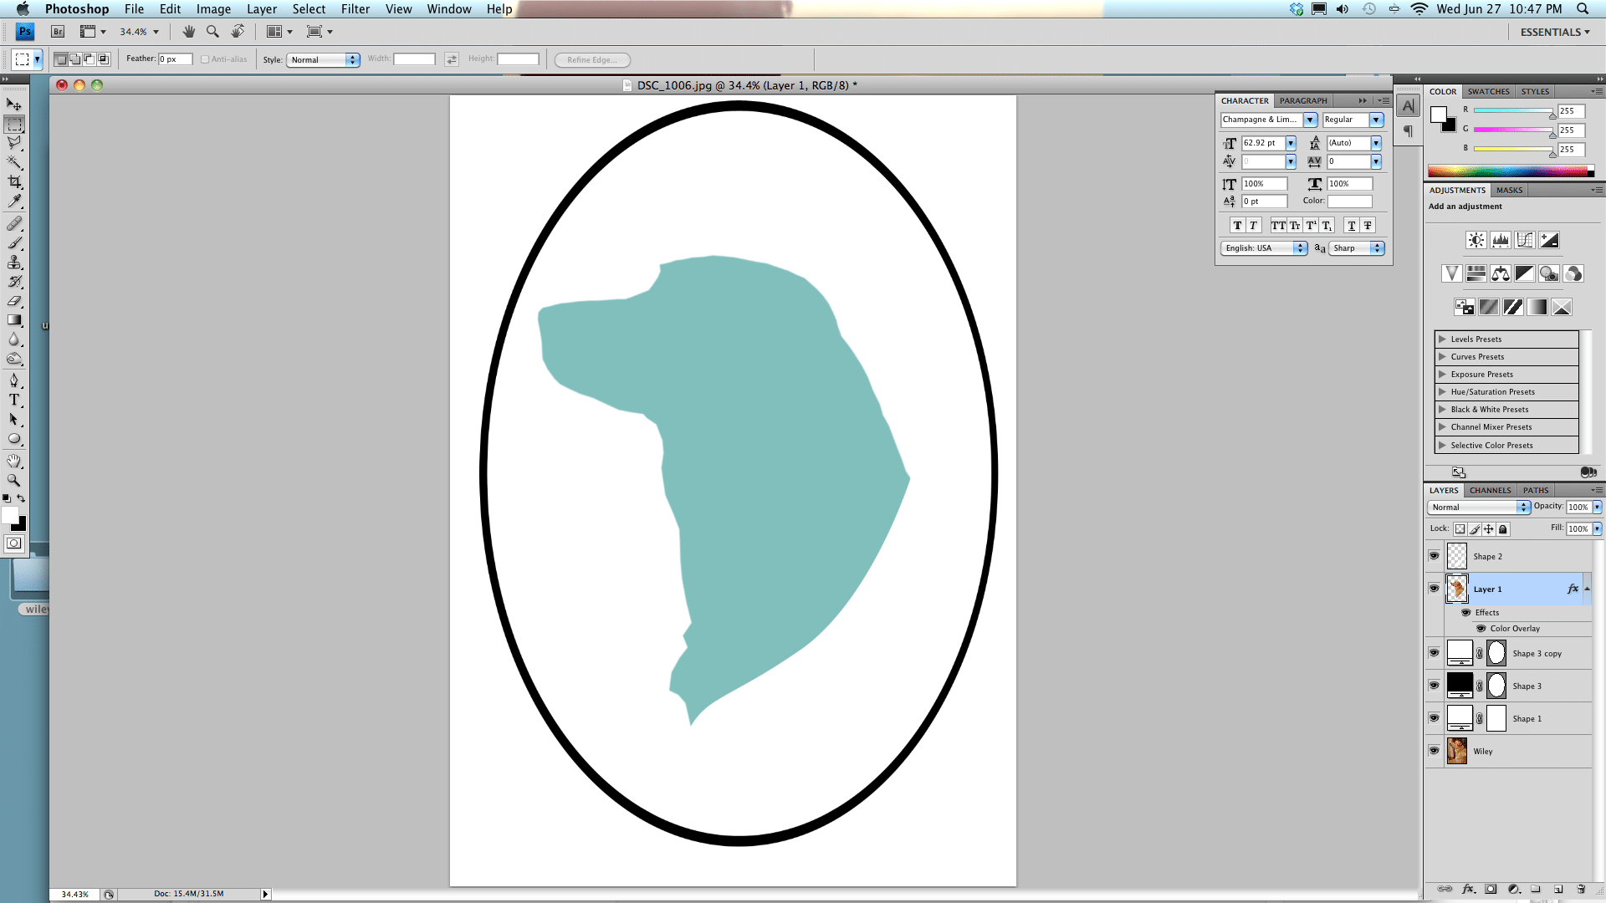Viewport: 1606px width, 903px height.
Task: Open the English: USA language dropdown
Action: 1264,248
